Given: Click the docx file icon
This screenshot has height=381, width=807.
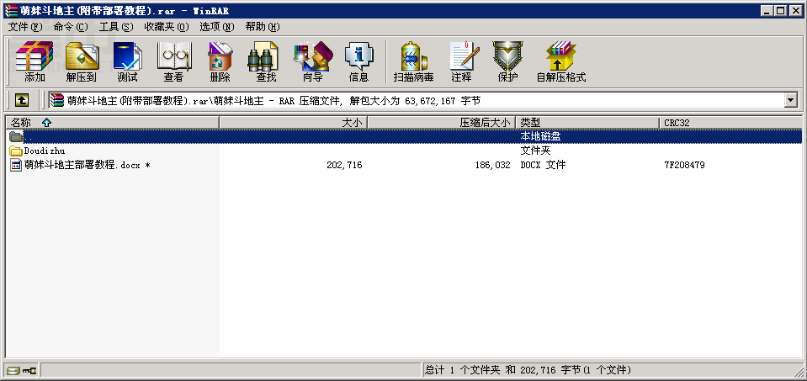Looking at the screenshot, I should (x=16, y=165).
